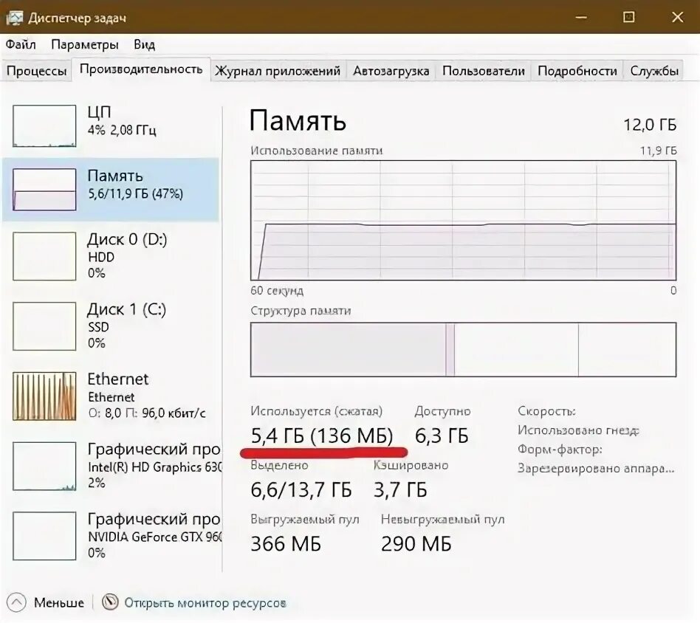The height and width of the screenshot is (623, 700).
Task: Open the Параметры menu
Action: click(x=85, y=44)
